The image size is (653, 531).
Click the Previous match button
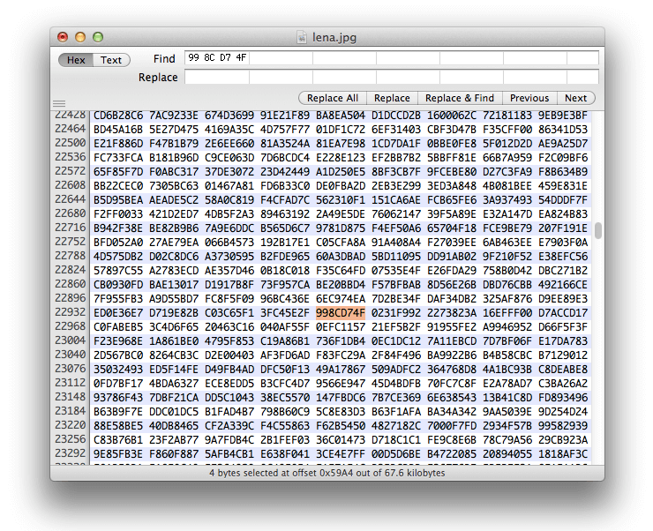529,98
